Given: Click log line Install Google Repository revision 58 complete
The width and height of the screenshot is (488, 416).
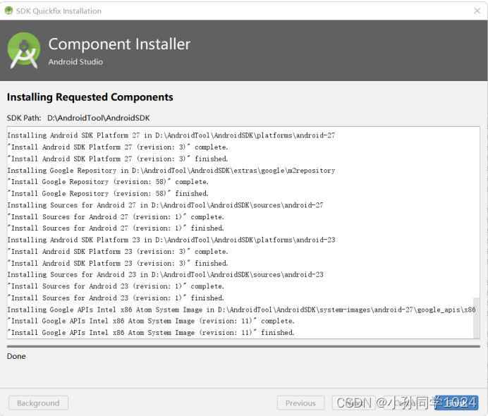Looking at the screenshot, I should point(108,182).
